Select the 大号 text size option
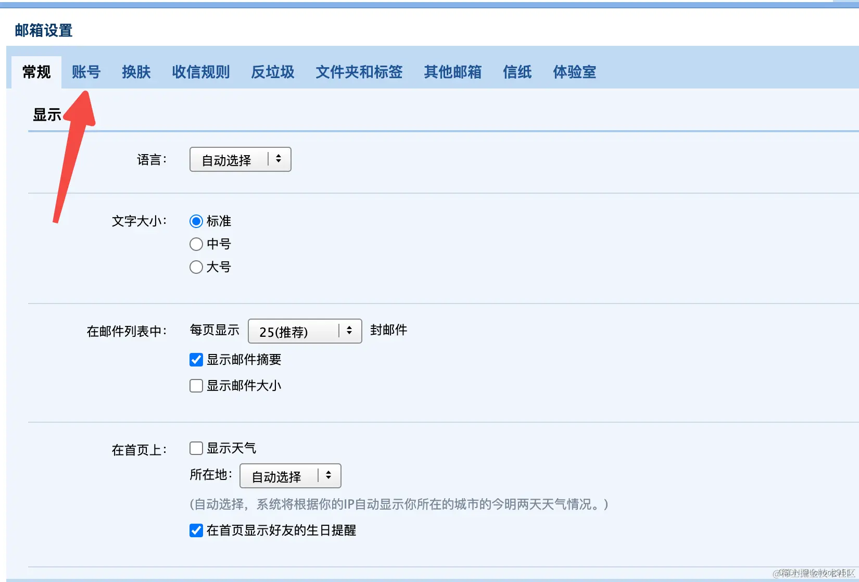 (x=196, y=267)
